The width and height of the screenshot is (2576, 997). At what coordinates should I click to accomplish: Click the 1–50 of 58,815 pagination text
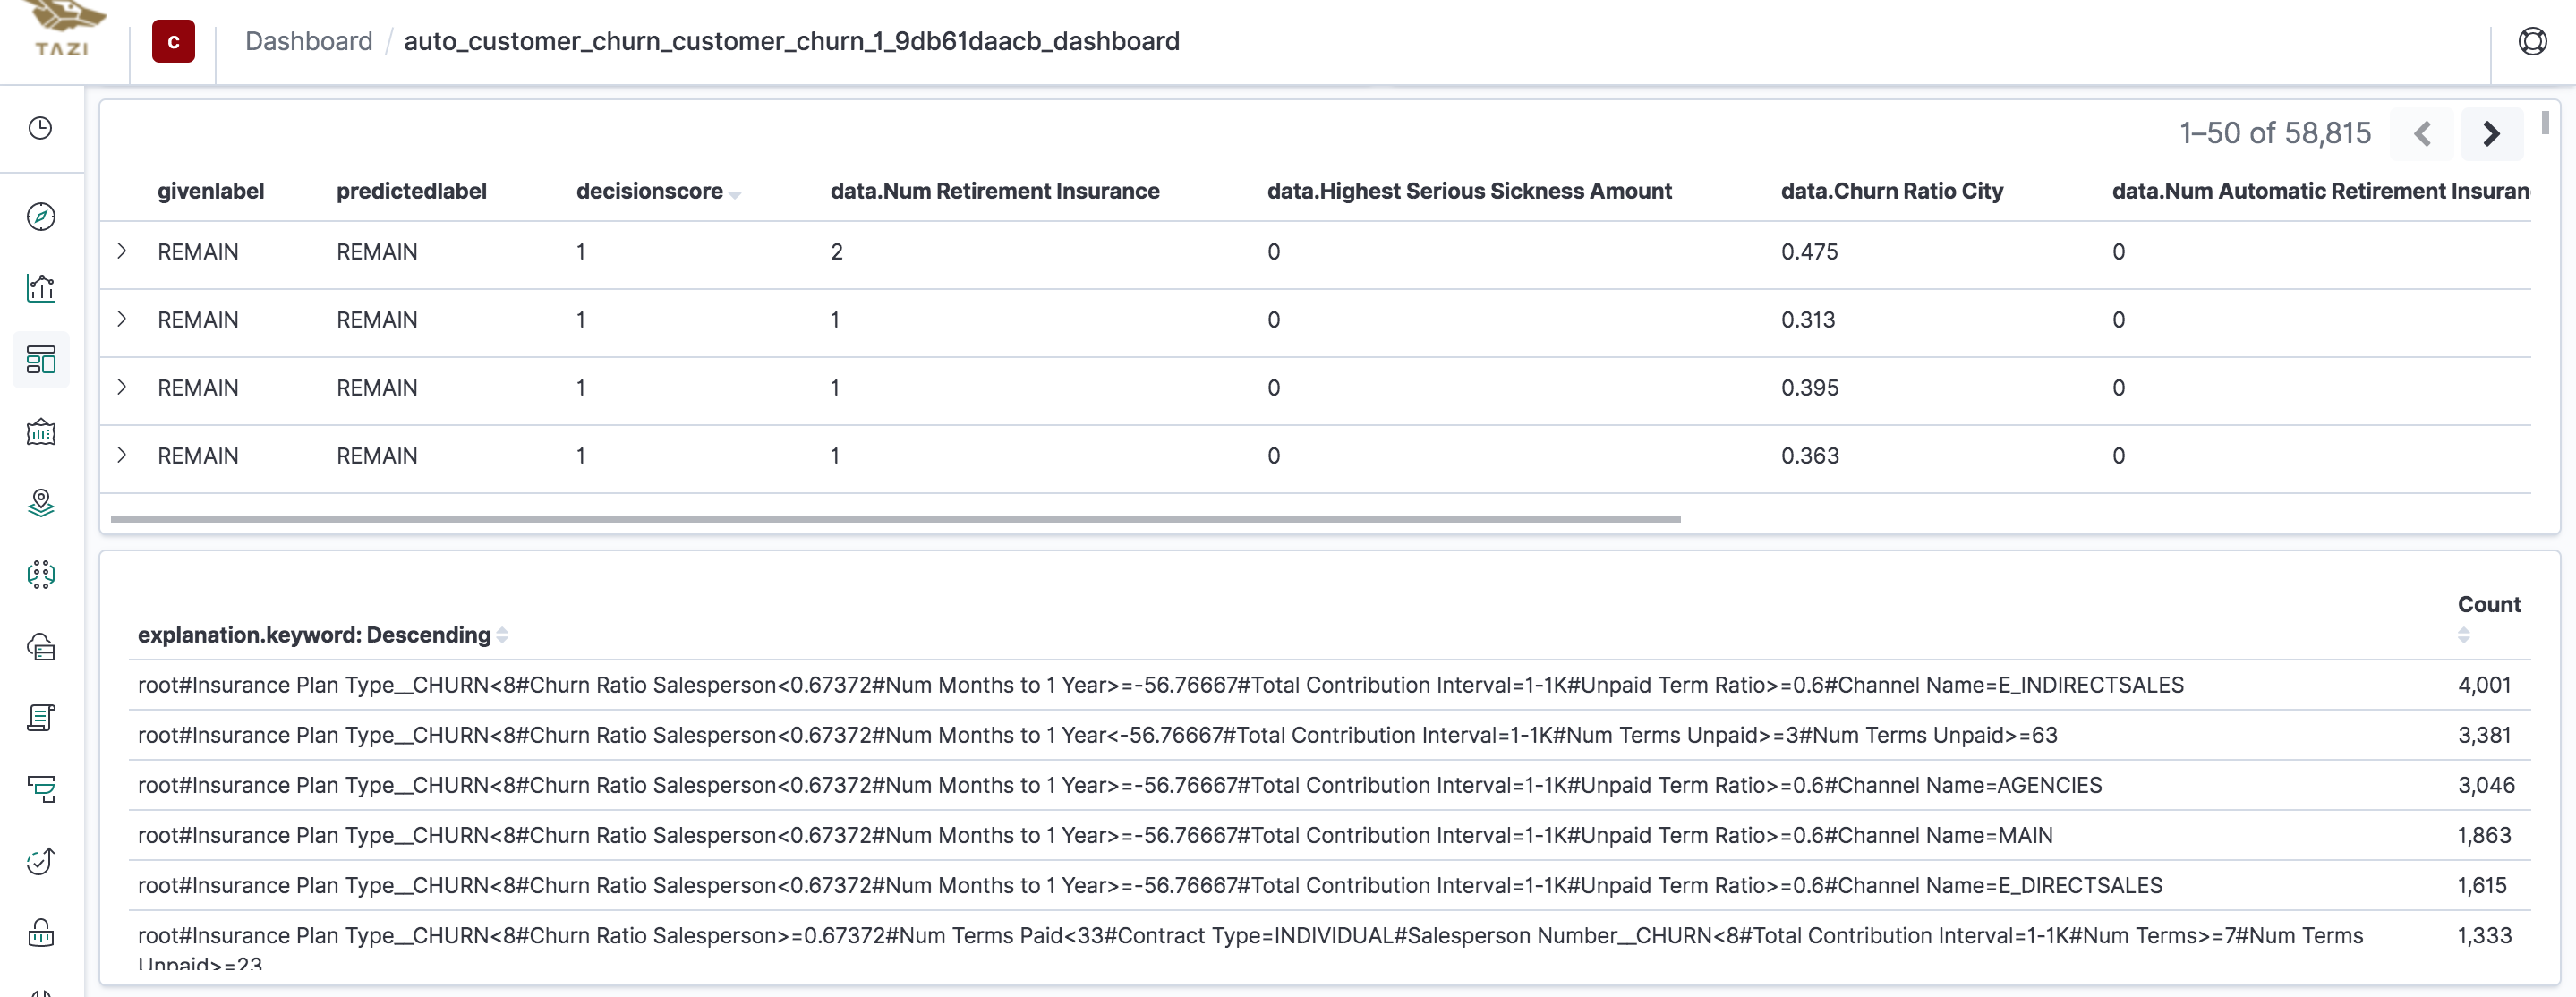pyautogui.click(x=2275, y=133)
